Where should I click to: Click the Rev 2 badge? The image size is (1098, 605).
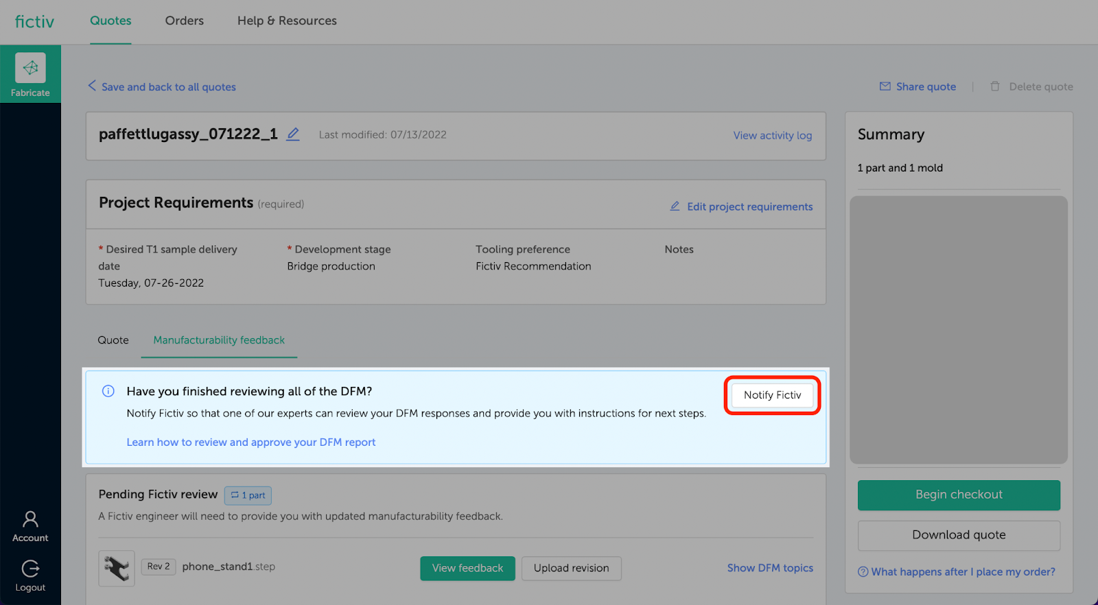(159, 567)
